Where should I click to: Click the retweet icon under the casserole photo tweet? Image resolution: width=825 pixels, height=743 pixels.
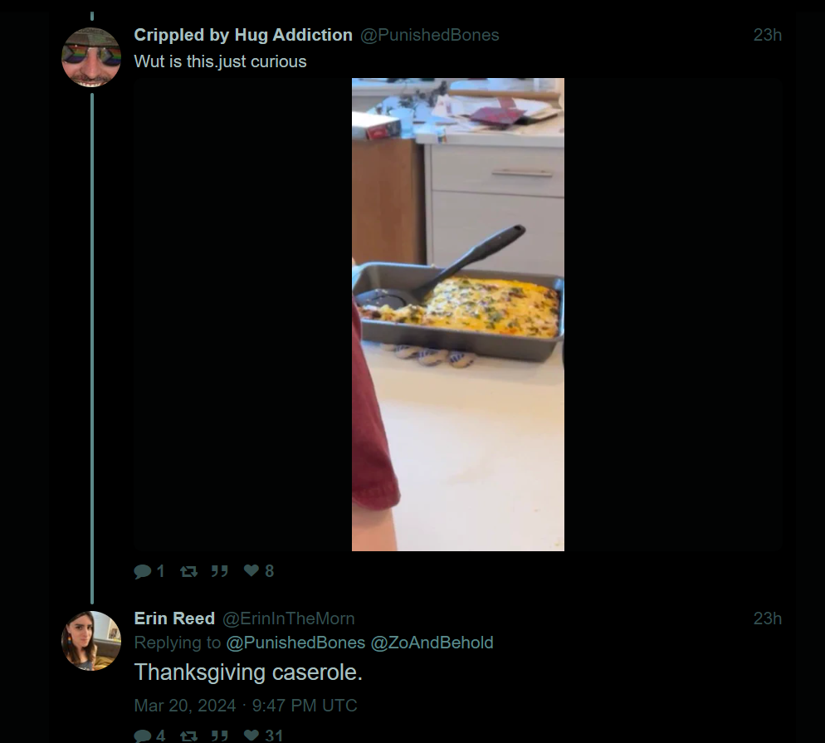click(x=189, y=571)
